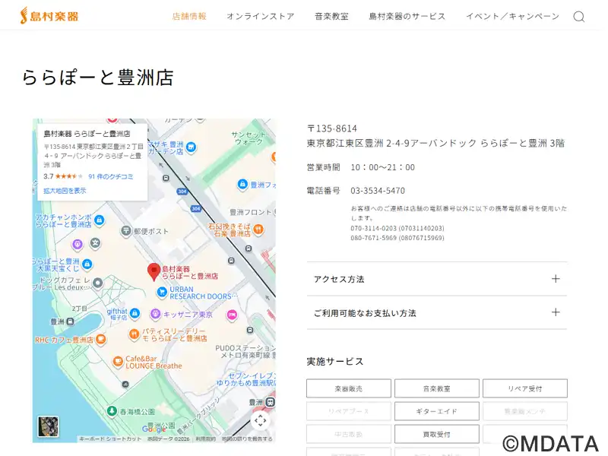
Task: Open the 音楽教室 navigation item
Action: tap(331, 16)
